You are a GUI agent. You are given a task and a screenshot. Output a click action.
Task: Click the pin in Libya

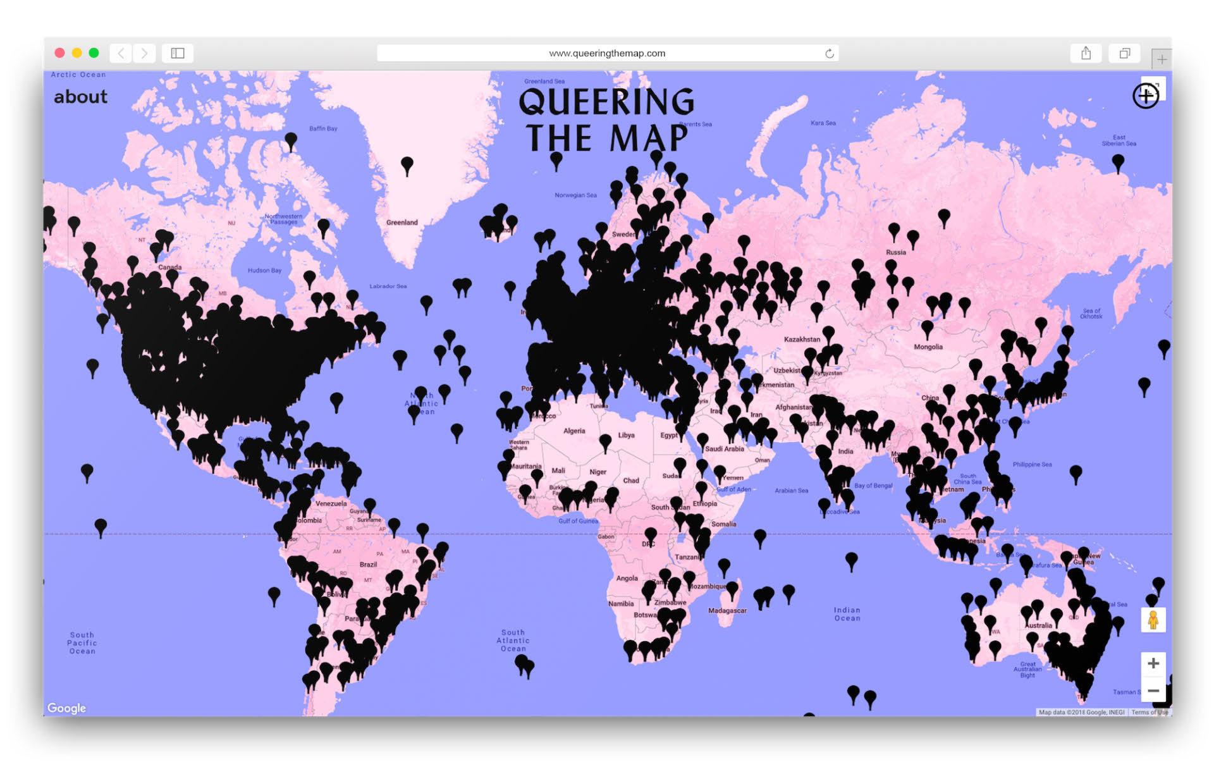click(605, 441)
